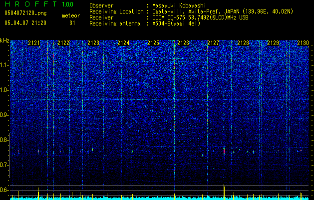This screenshot has width=314, height=200.
Task: Click the 2126 time marker
Action: point(183,43)
